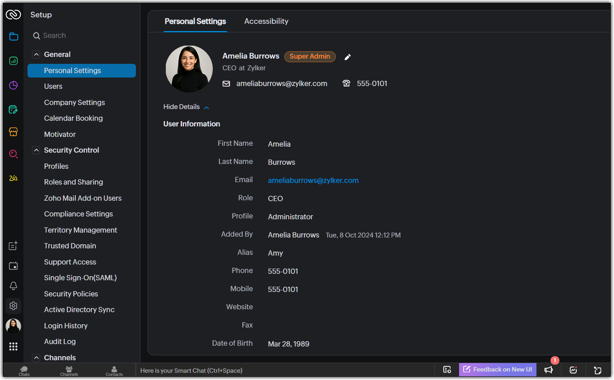Open the Chats icon in bottom bar
The height and width of the screenshot is (380, 614).
point(24,371)
